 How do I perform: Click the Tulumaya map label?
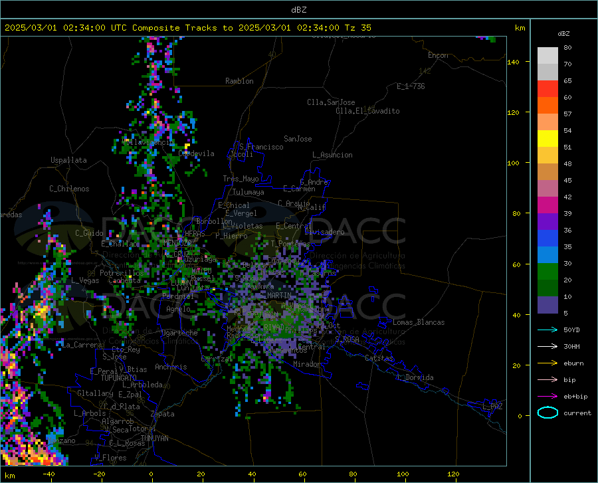[x=248, y=192]
